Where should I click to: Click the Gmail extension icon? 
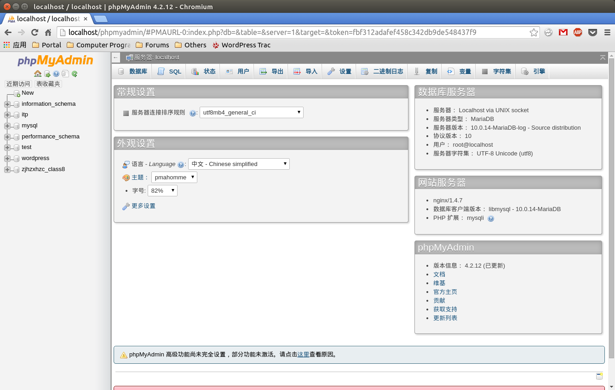(563, 32)
